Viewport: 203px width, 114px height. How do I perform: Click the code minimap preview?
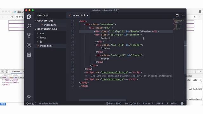pyautogui.click(x=179, y=24)
